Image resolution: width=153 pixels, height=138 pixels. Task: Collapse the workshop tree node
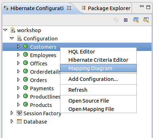point(5,30)
